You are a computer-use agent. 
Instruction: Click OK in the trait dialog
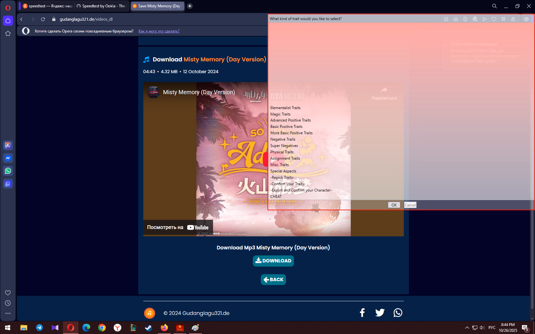(x=394, y=205)
